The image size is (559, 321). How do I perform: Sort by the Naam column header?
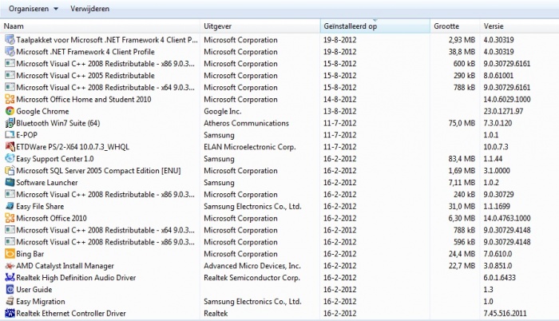(101, 26)
